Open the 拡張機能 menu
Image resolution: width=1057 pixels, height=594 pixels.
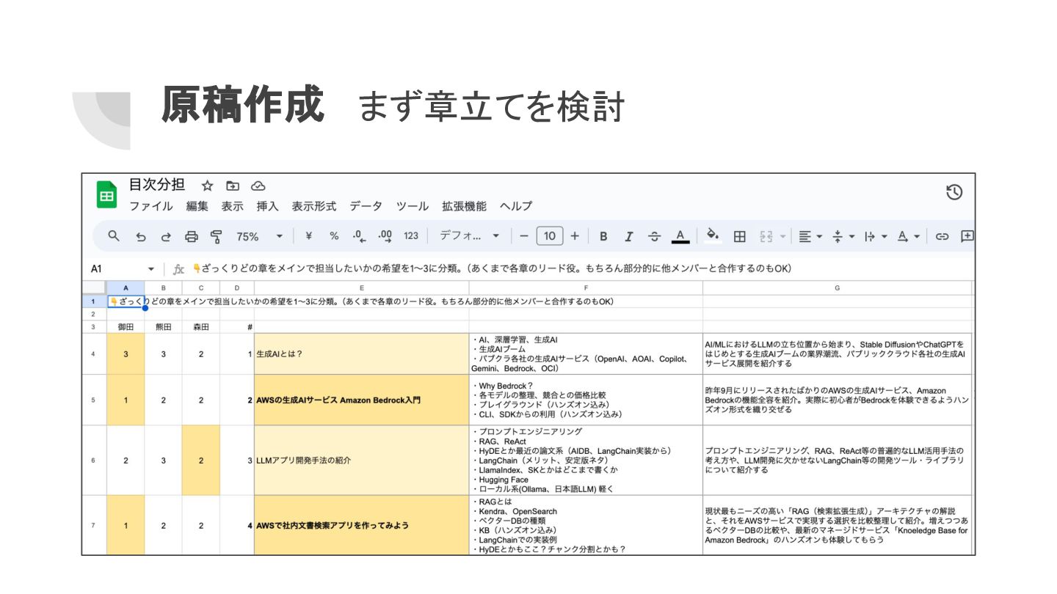464,207
